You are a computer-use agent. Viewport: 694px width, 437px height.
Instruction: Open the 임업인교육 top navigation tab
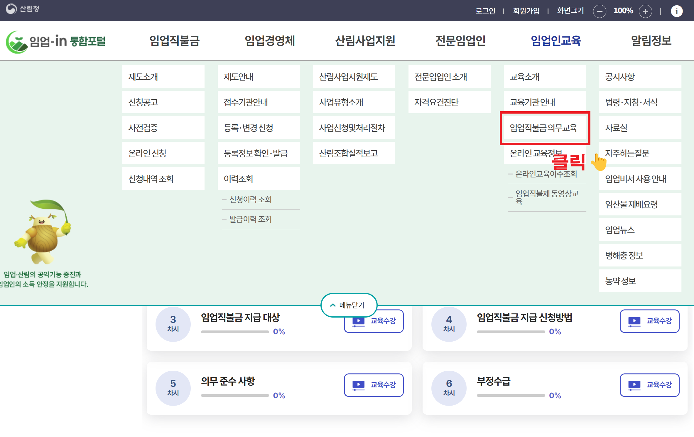[x=555, y=41]
